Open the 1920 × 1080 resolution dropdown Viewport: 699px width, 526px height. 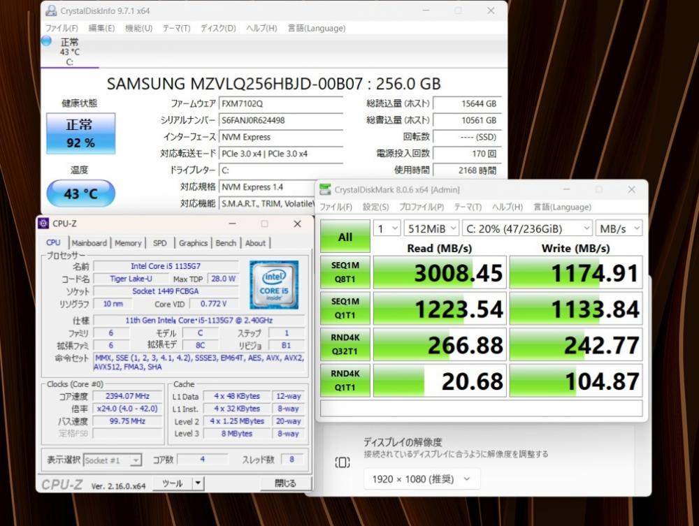click(x=421, y=479)
